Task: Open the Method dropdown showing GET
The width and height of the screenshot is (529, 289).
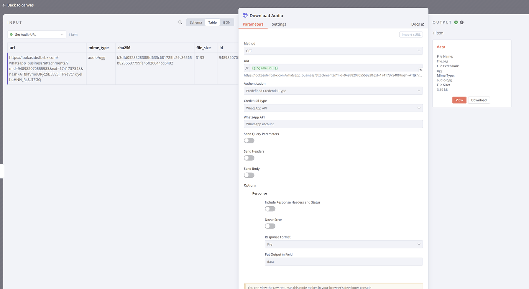Action: (333, 51)
